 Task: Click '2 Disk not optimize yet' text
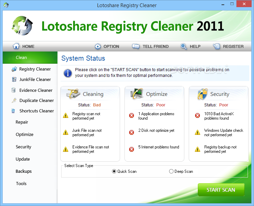[x=156, y=130]
